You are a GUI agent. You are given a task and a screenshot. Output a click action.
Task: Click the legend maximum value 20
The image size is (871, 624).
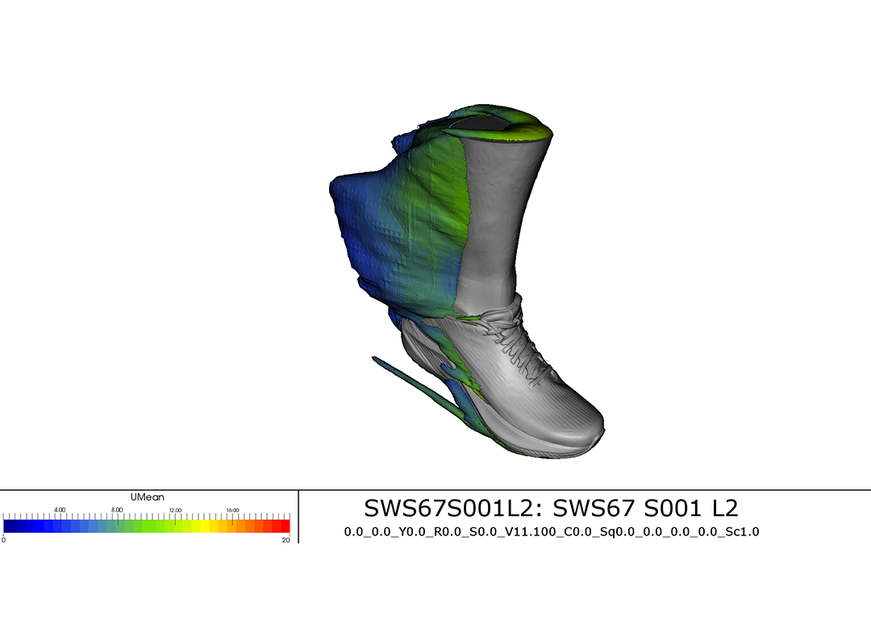[285, 539]
